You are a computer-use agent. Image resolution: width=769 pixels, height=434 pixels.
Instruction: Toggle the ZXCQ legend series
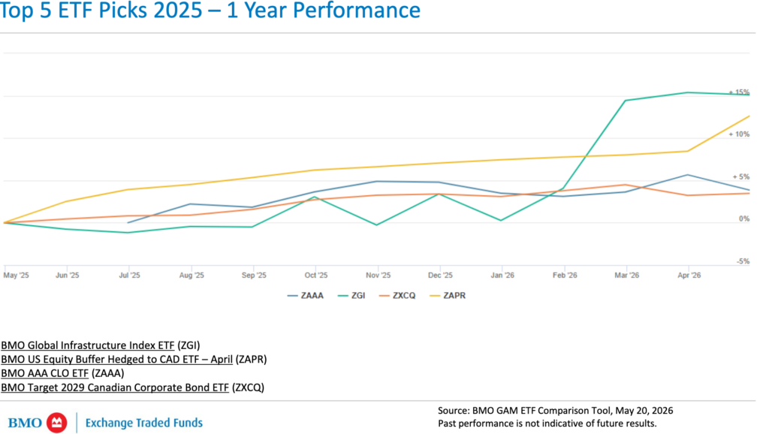[397, 296]
